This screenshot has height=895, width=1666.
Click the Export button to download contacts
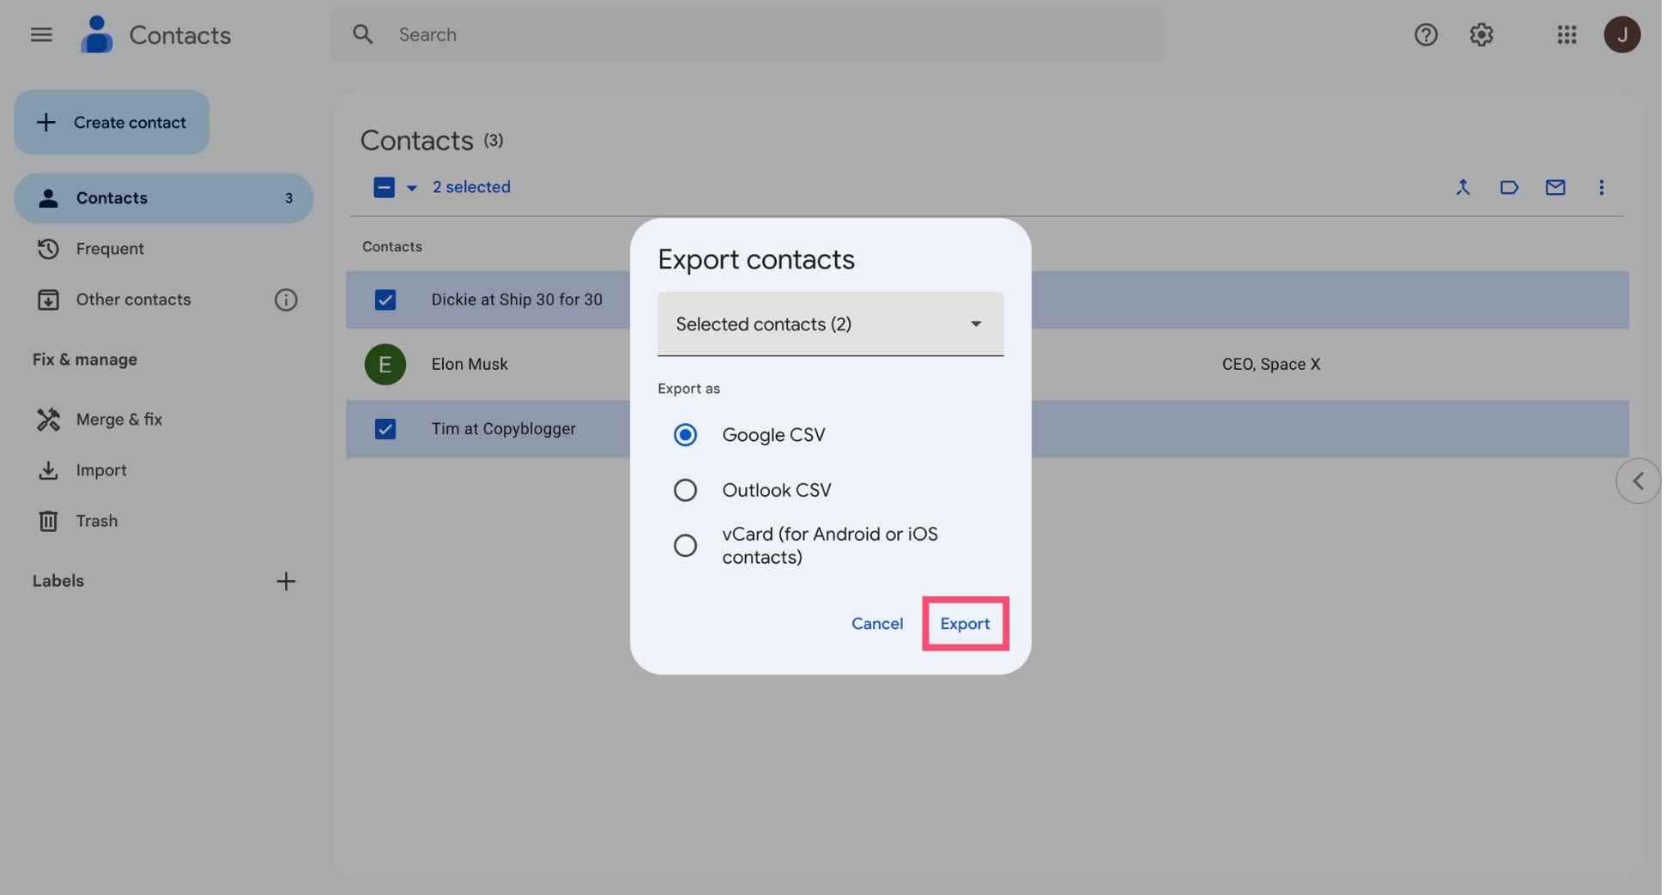tap(965, 624)
